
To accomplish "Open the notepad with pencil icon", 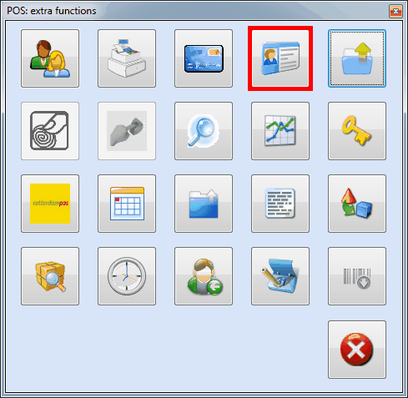I will (280, 276).
